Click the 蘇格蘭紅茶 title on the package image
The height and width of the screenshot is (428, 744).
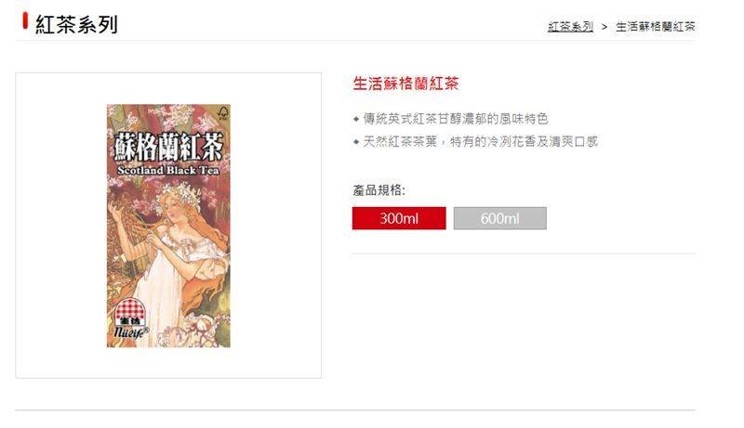point(168,147)
